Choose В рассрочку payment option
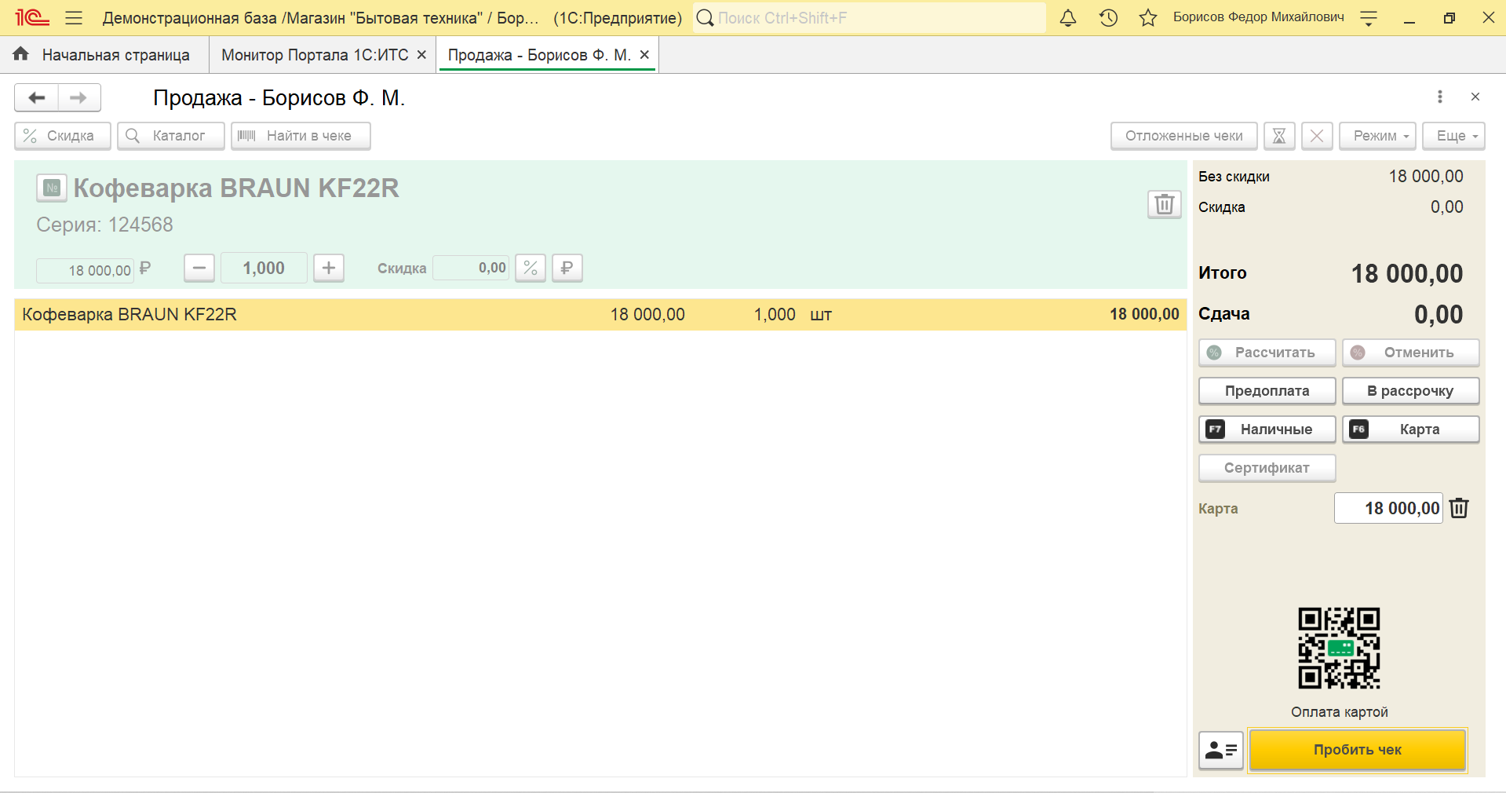 tap(1410, 391)
